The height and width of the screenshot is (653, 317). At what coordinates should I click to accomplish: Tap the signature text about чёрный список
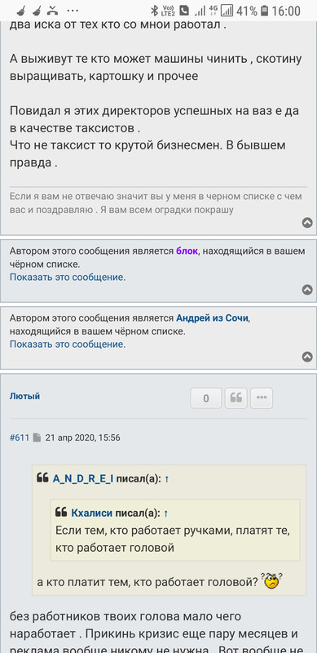tap(156, 202)
